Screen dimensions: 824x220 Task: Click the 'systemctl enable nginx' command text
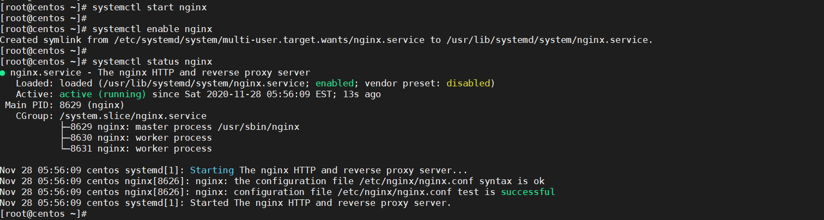[x=152, y=29]
